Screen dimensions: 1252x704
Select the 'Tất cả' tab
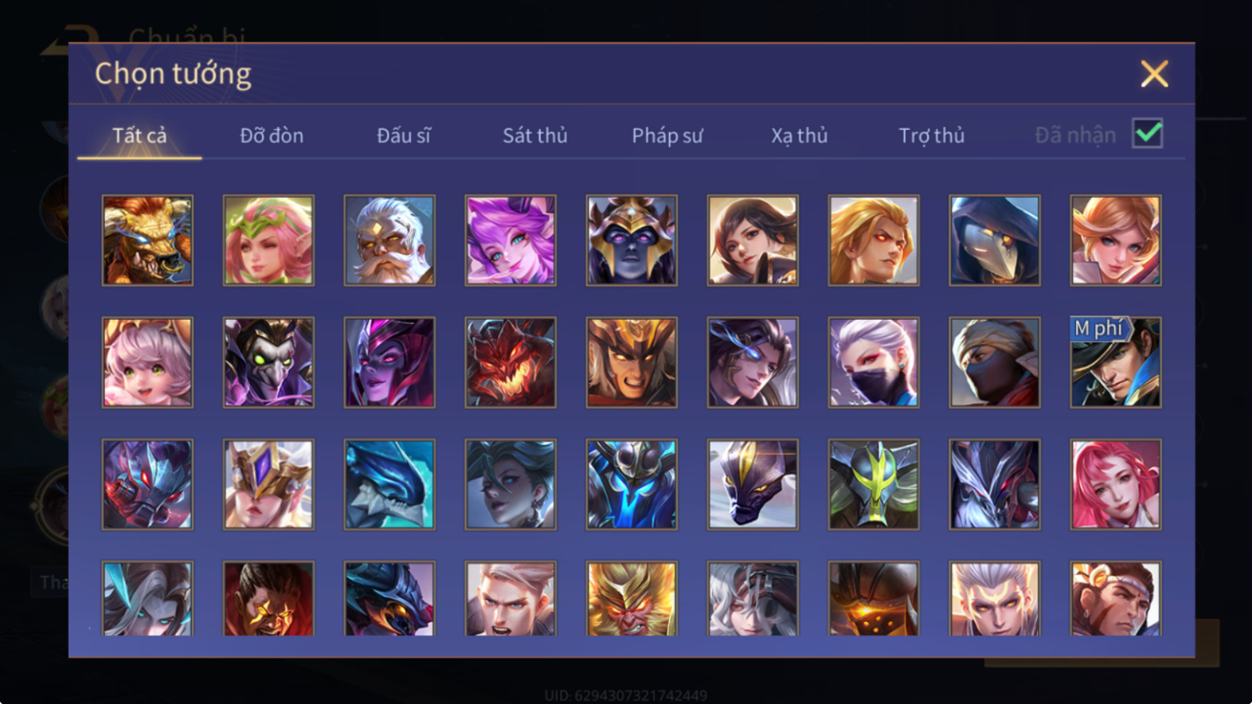point(140,136)
